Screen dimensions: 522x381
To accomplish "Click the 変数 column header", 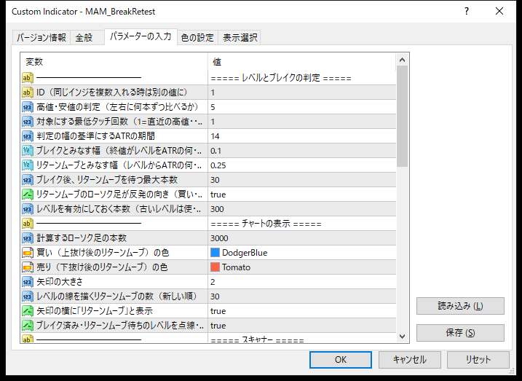I will point(114,62).
